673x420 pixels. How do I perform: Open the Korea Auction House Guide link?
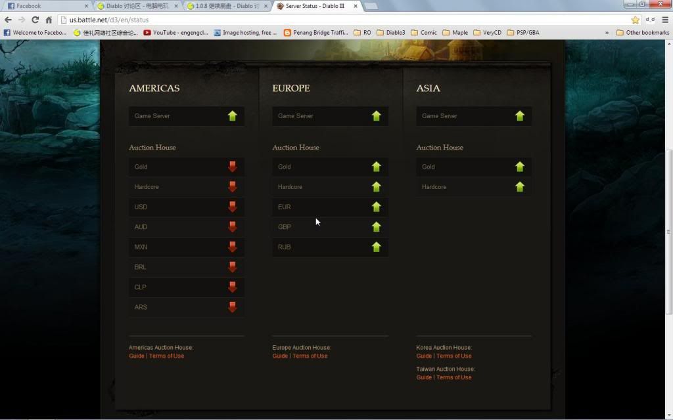424,356
